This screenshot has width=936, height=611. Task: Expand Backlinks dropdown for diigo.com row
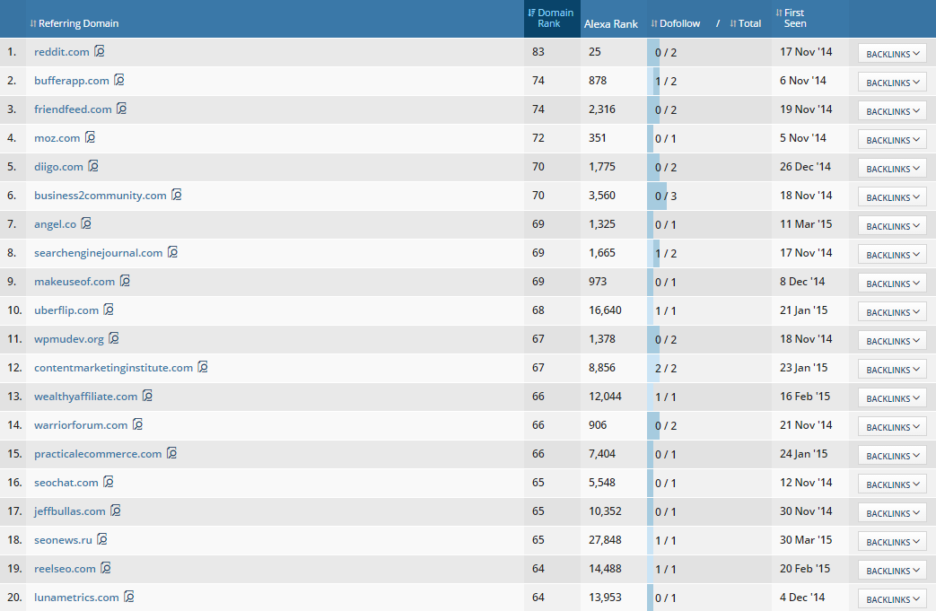892,169
